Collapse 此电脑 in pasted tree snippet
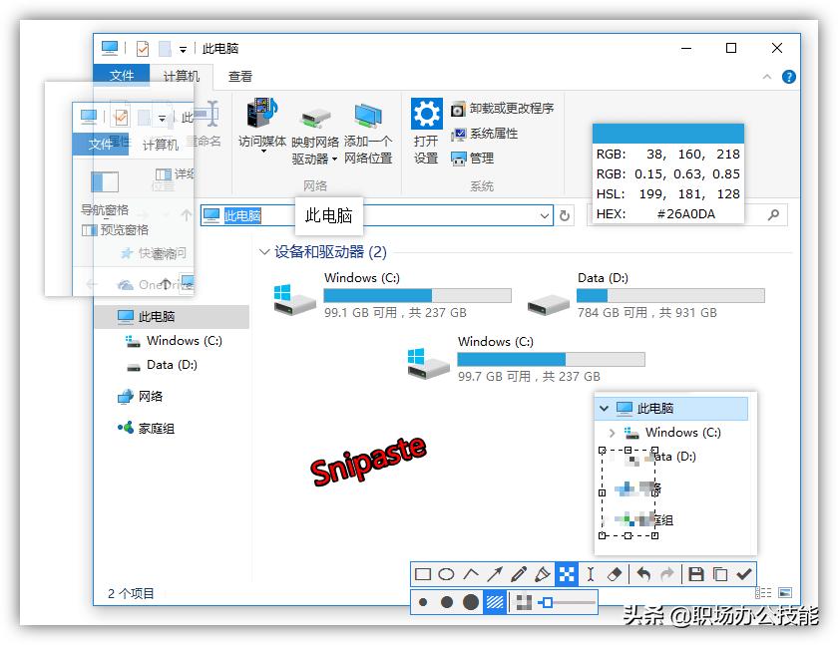Image resolution: width=838 pixels, height=645 pixels. click(604, 409)
